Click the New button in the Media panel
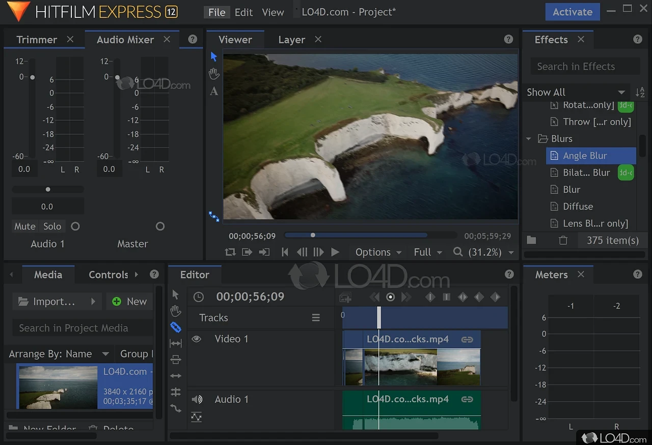 point(129,301)
